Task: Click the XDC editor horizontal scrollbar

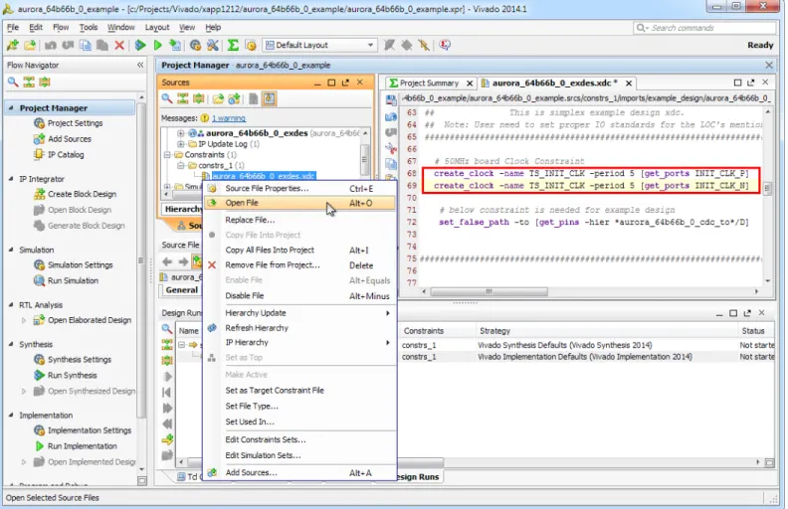Action: pos(489,291)
